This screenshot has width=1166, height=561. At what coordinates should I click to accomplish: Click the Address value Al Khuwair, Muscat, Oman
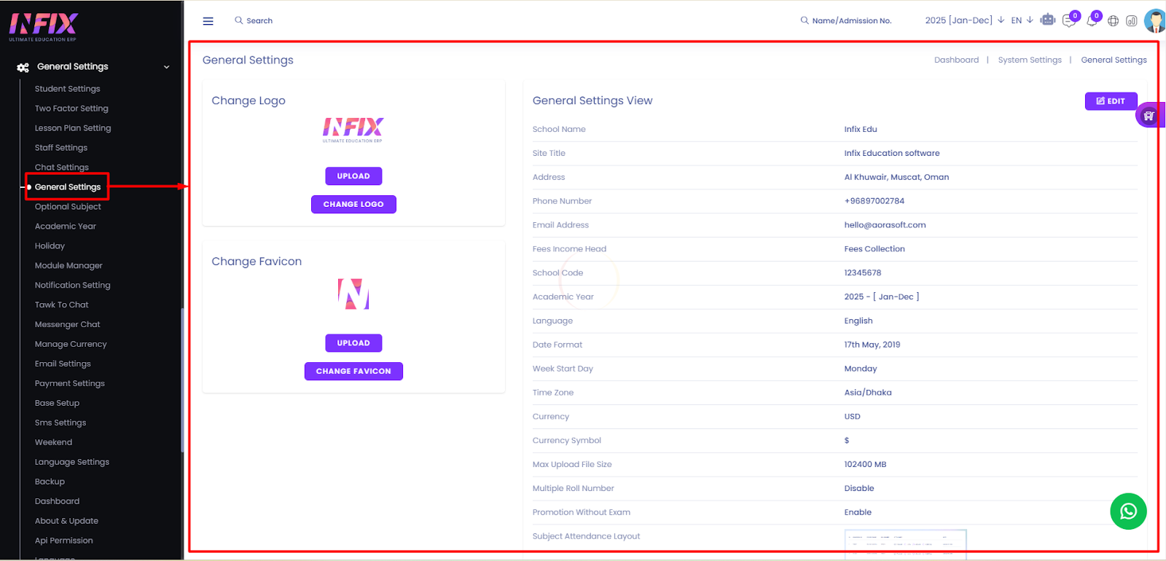[x=896, y=177]
